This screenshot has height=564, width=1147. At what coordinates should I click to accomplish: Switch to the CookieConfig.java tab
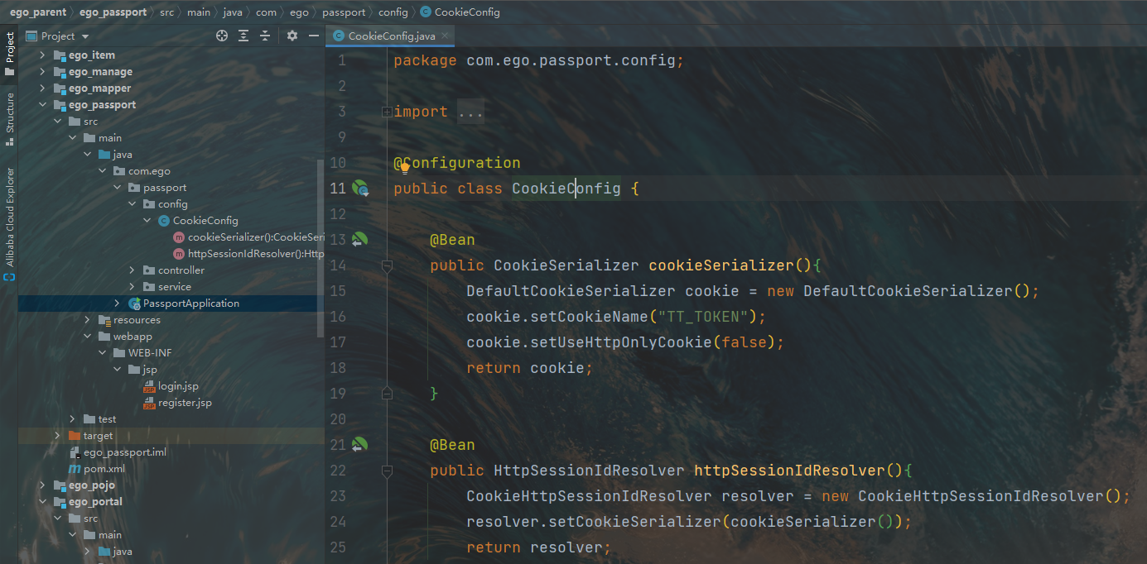pyautogui.click(x=391, y=36)
